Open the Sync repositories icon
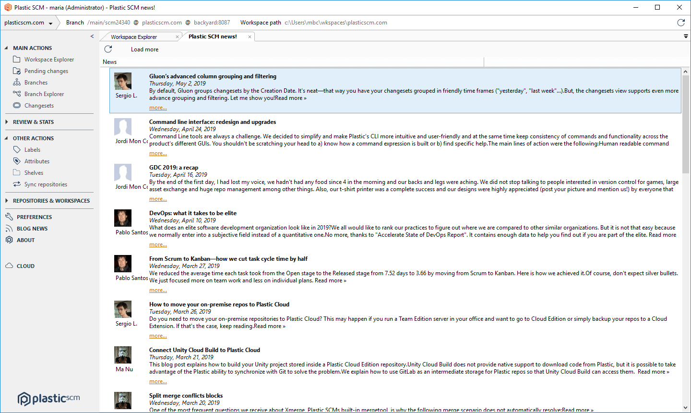Image resolution: width=691 pixels, height=413 pixels. (x=17, y=184)
